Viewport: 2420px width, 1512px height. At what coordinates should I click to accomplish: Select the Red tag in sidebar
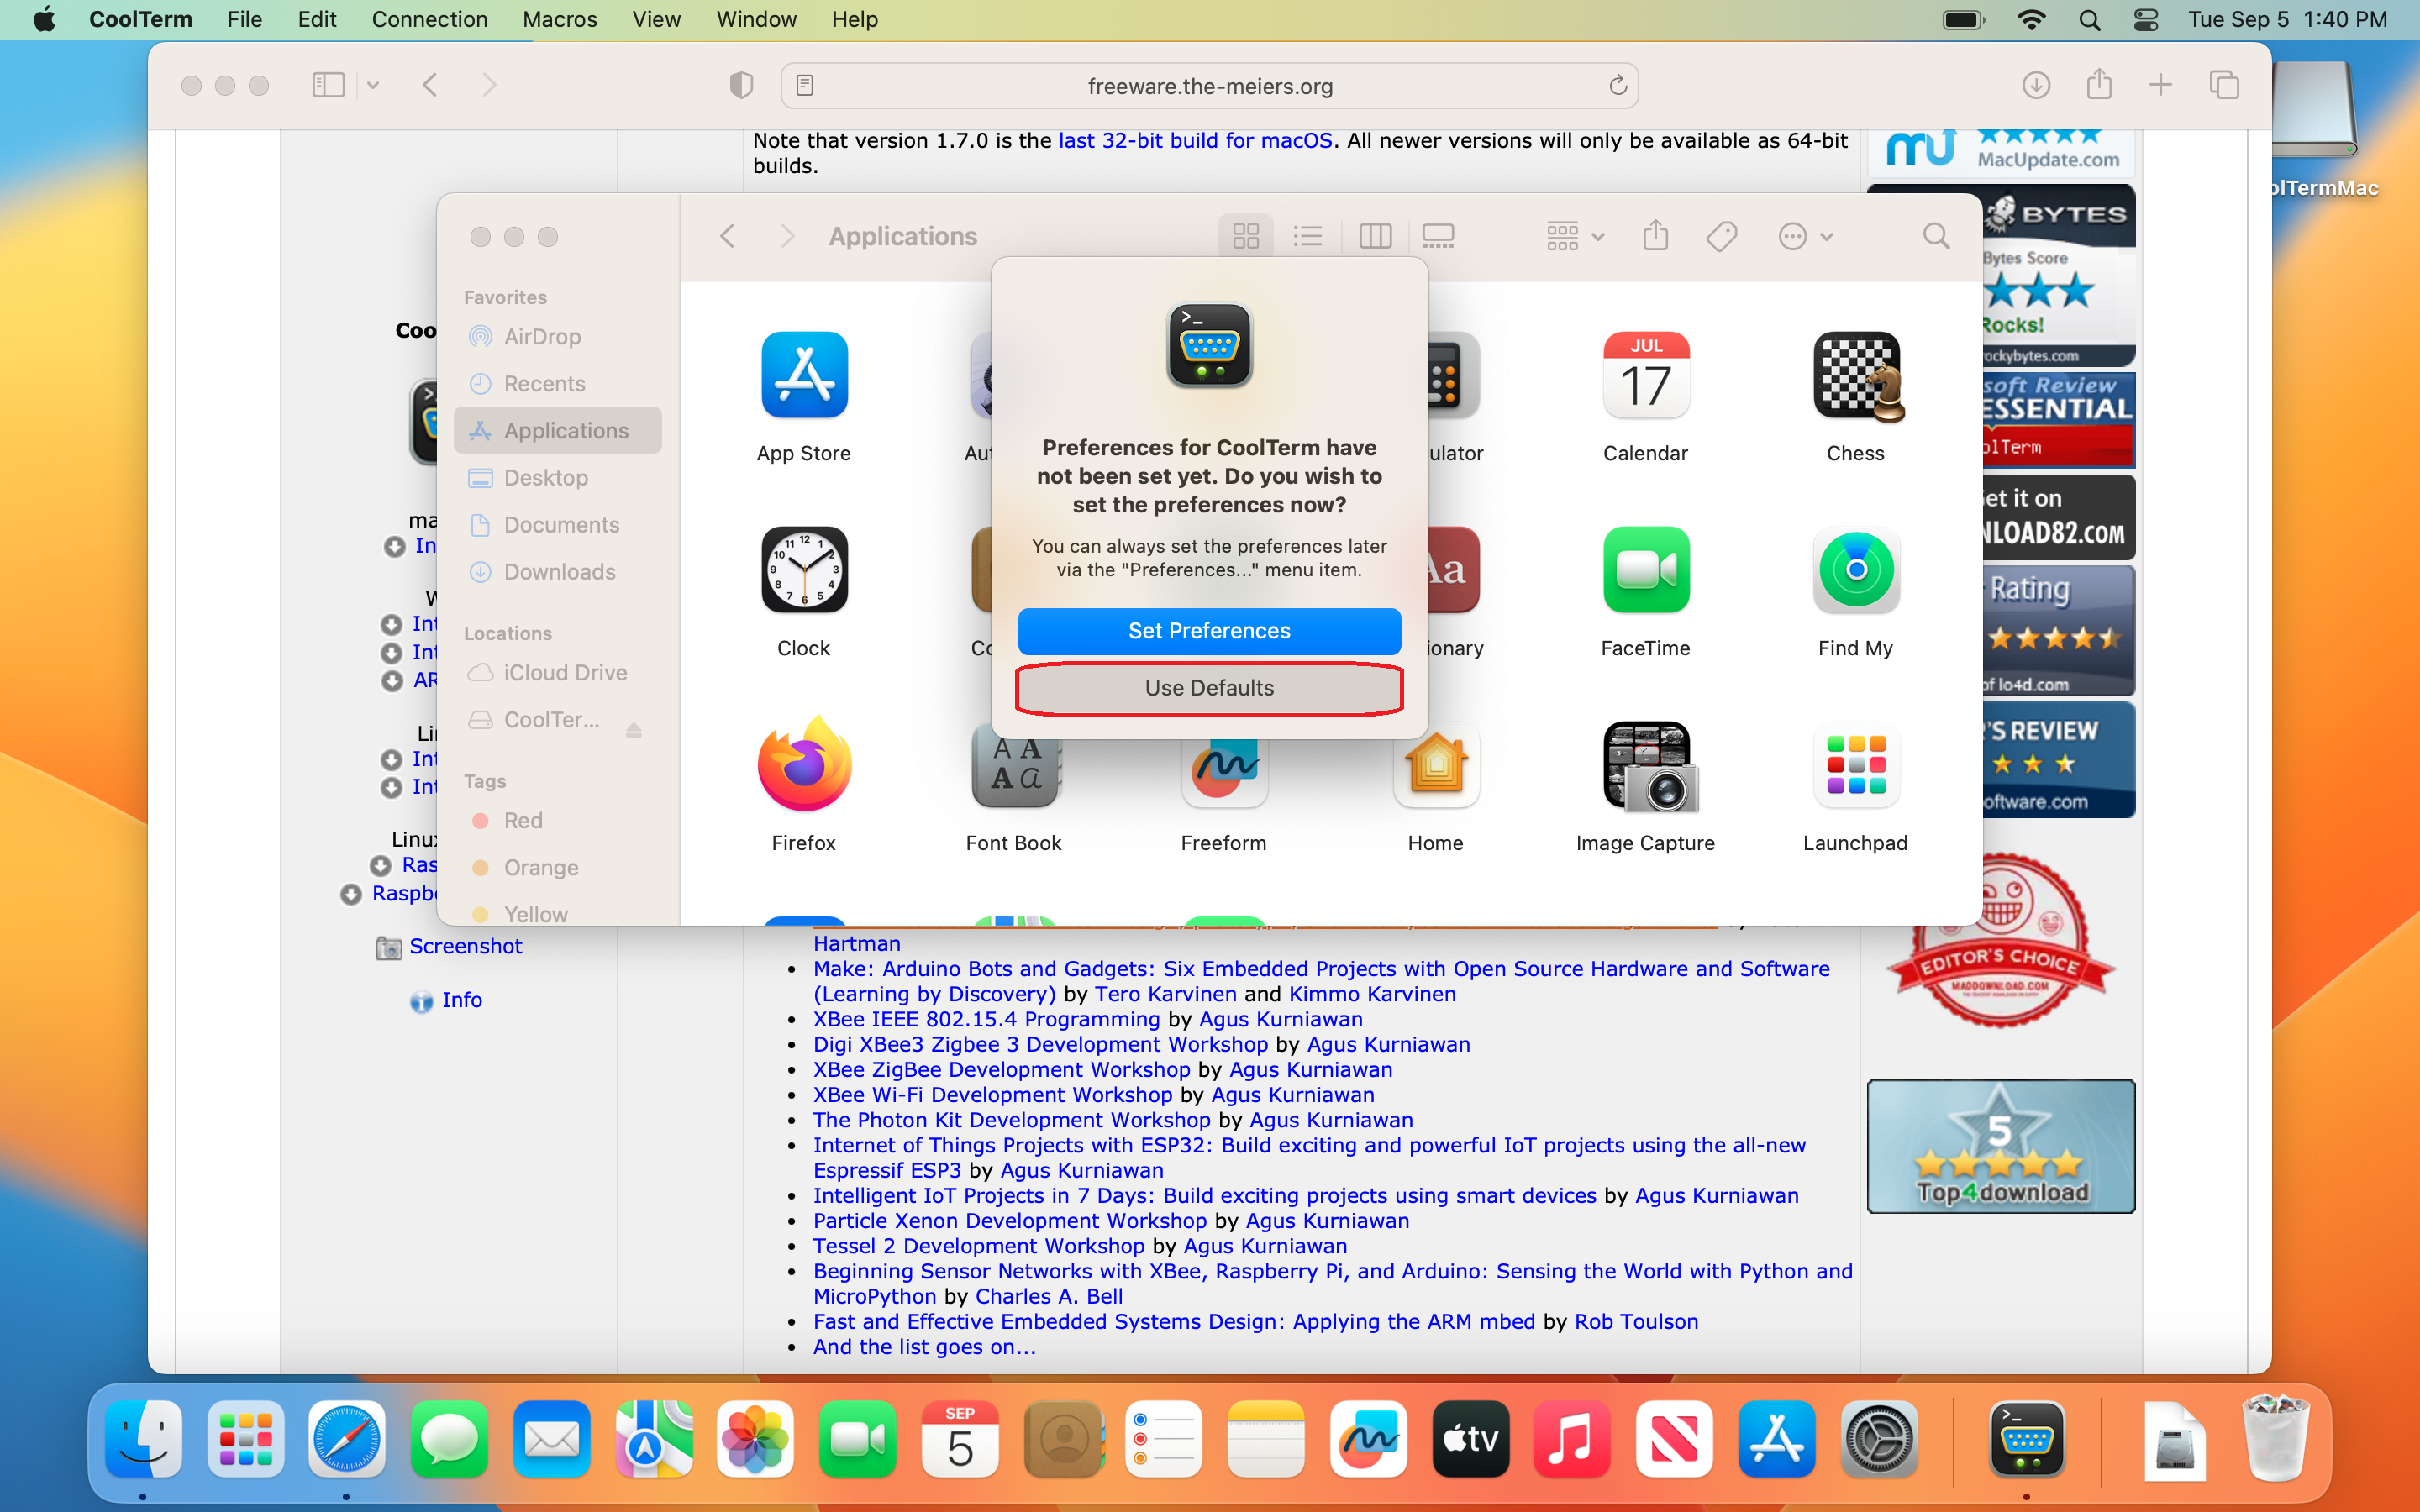tap(523, 821)
